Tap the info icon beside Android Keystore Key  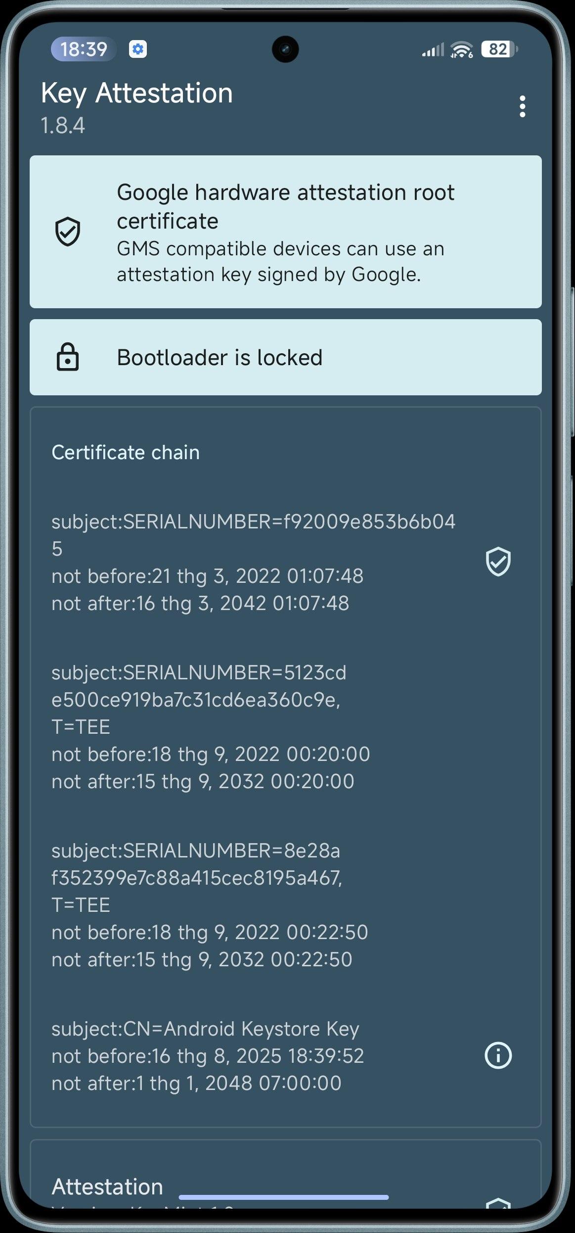click(x=498, y=1055)
